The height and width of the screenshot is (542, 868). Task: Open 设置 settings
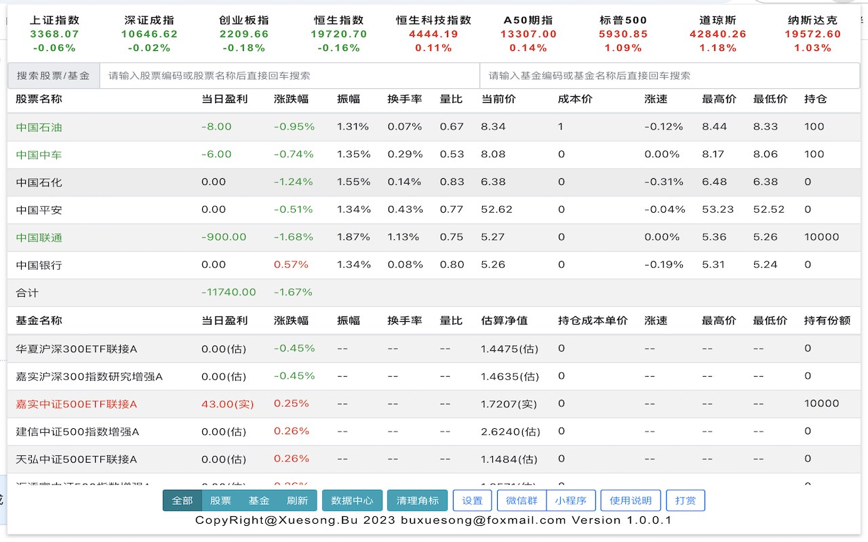pos(472,501)
